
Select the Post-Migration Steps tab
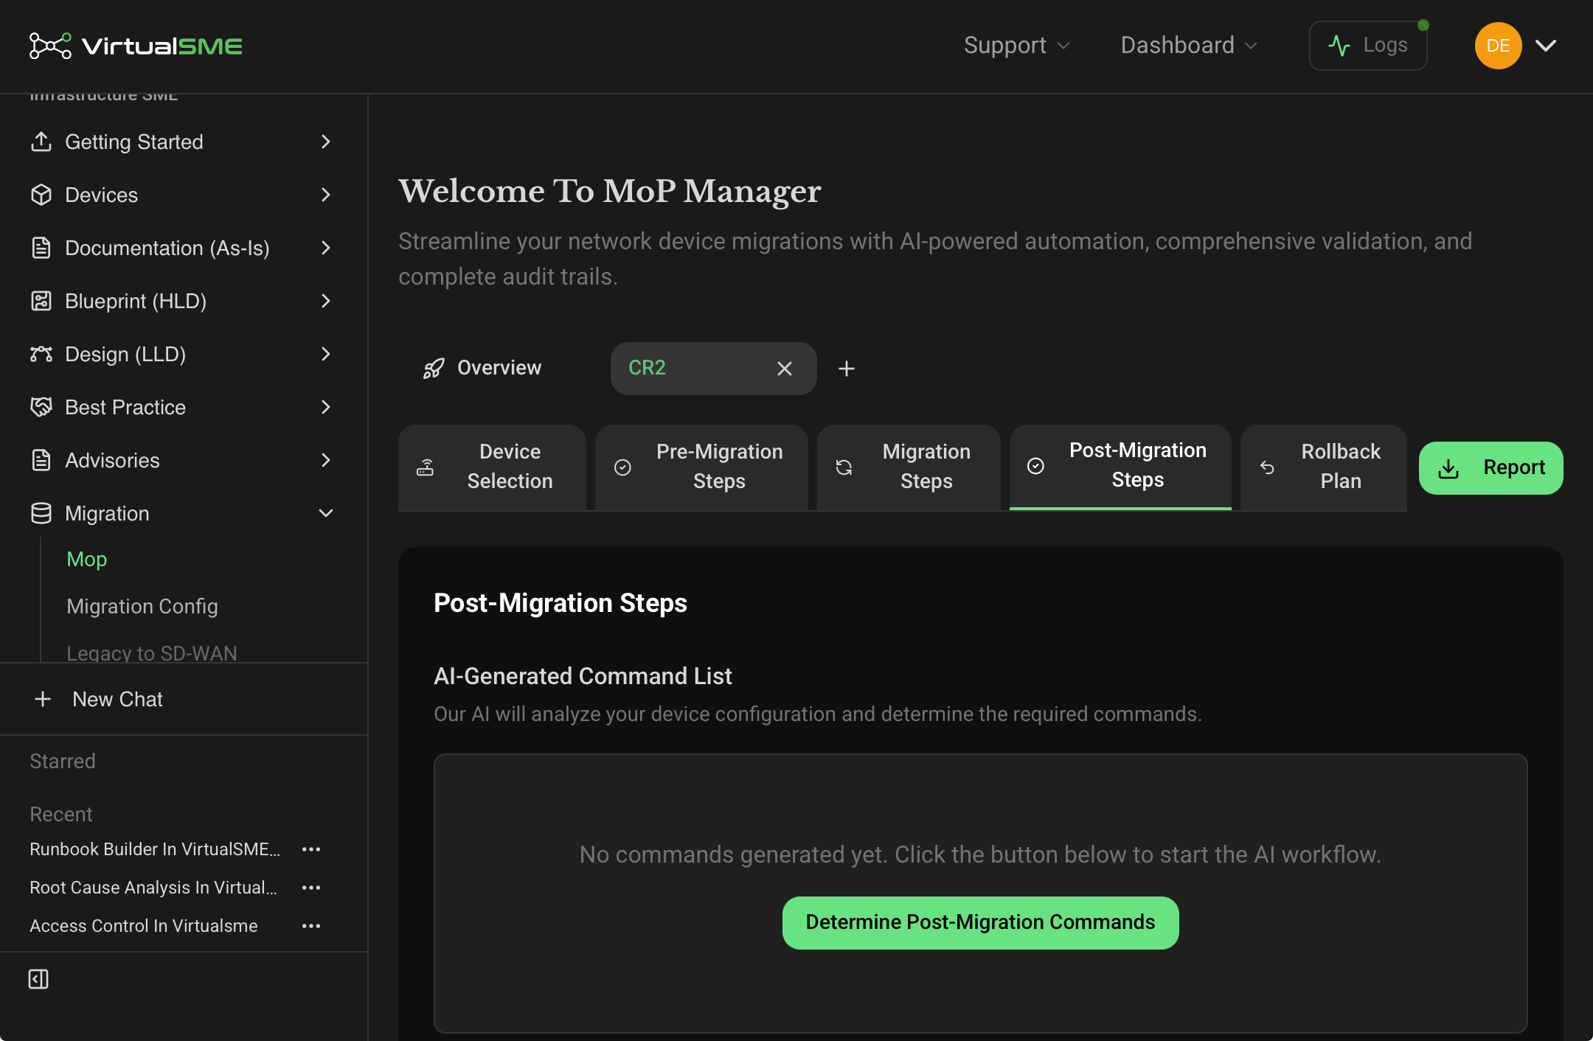(1120, 466)
